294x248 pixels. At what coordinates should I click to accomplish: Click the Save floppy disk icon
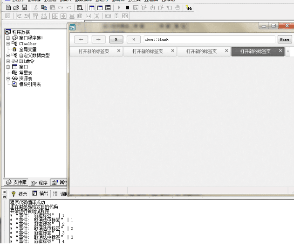[x=24, y=7]
